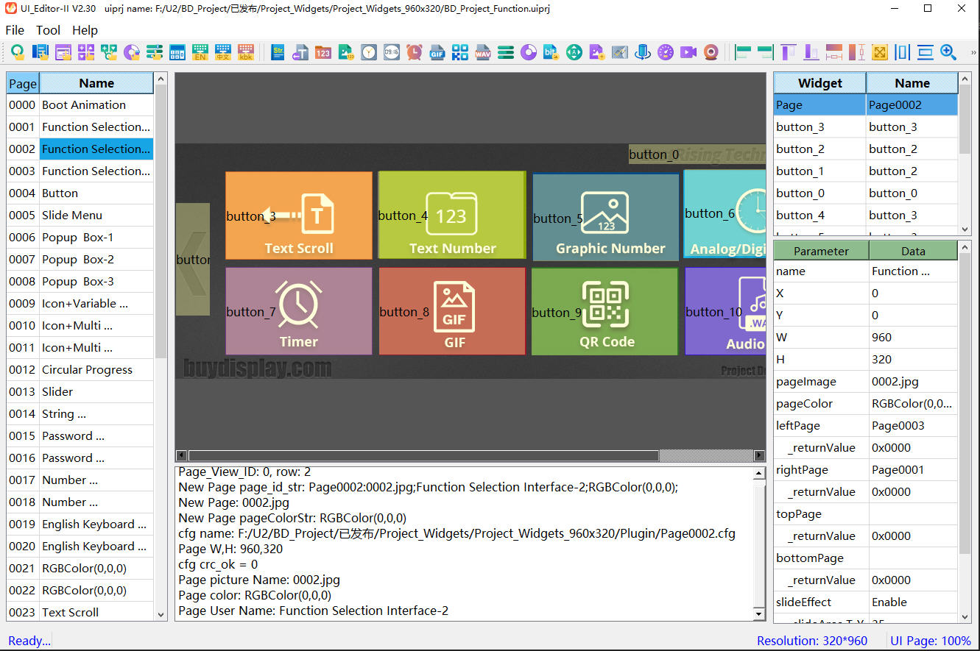Select the WAV audio widget icon
This screenshot has height=651, width=980.
[x=483, y=52]
